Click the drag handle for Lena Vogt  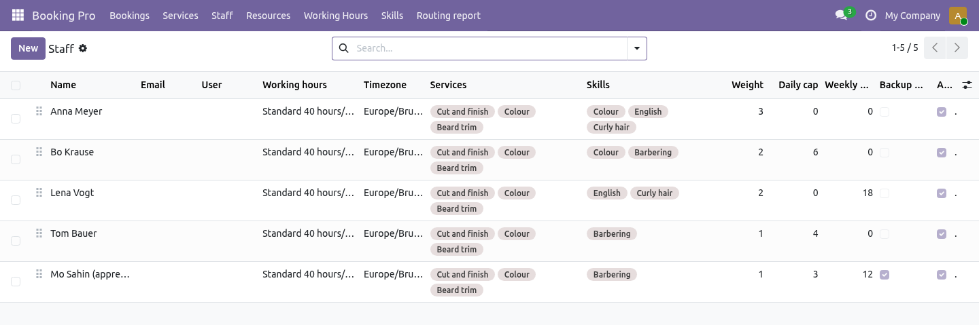coord(39,193)
